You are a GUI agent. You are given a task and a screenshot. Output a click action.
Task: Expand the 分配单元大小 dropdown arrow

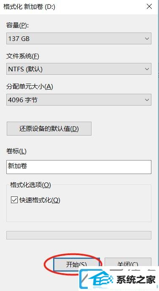pos(147,100)
